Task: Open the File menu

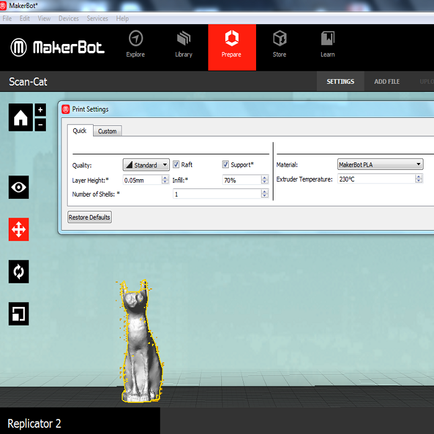Action: point(7,19)
